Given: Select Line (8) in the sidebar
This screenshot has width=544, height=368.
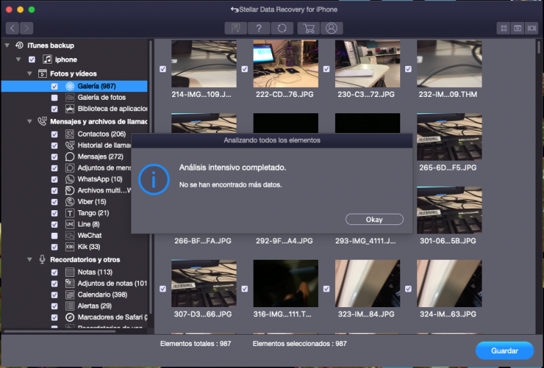Looking at the screenshot, I should 89,224.
